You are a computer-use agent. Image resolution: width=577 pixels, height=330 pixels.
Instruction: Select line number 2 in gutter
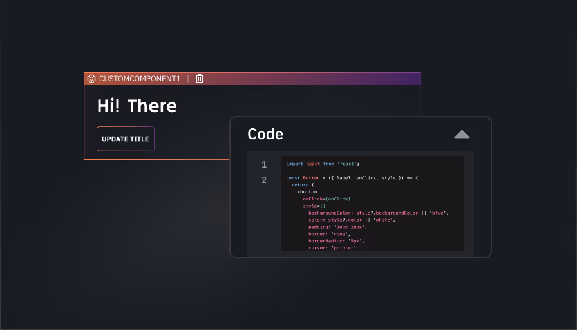pyautogui.click(x=264, y=180)
